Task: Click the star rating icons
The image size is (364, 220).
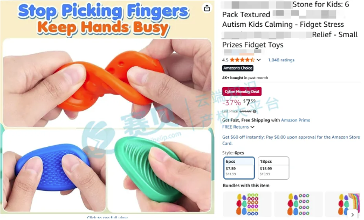Action: click(x=242, y=60)
